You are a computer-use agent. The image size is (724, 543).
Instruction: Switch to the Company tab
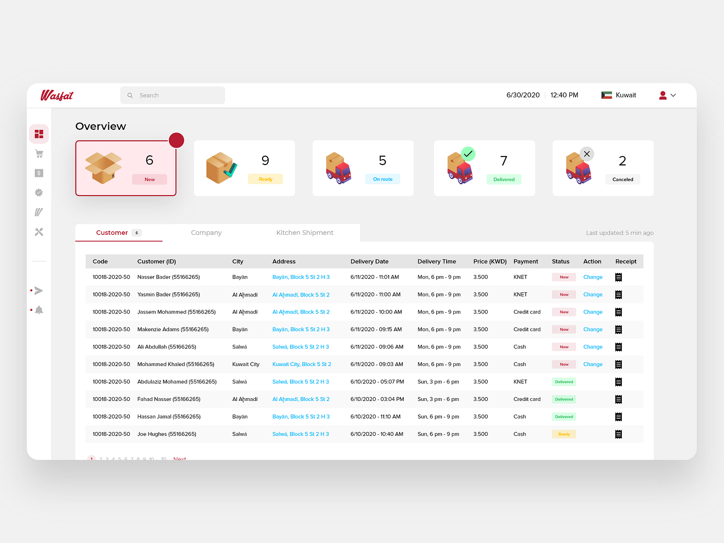click(x=206, y=233)
